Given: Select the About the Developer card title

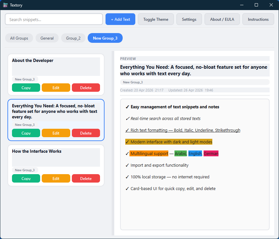Looking at the screenshot, I should [33, 60].
